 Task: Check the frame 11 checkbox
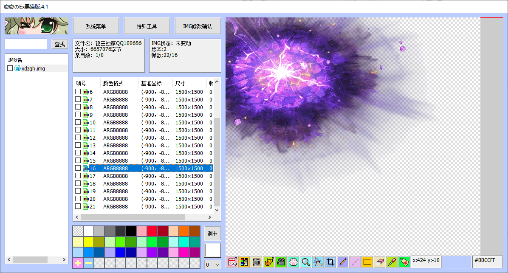click(78, 130)
